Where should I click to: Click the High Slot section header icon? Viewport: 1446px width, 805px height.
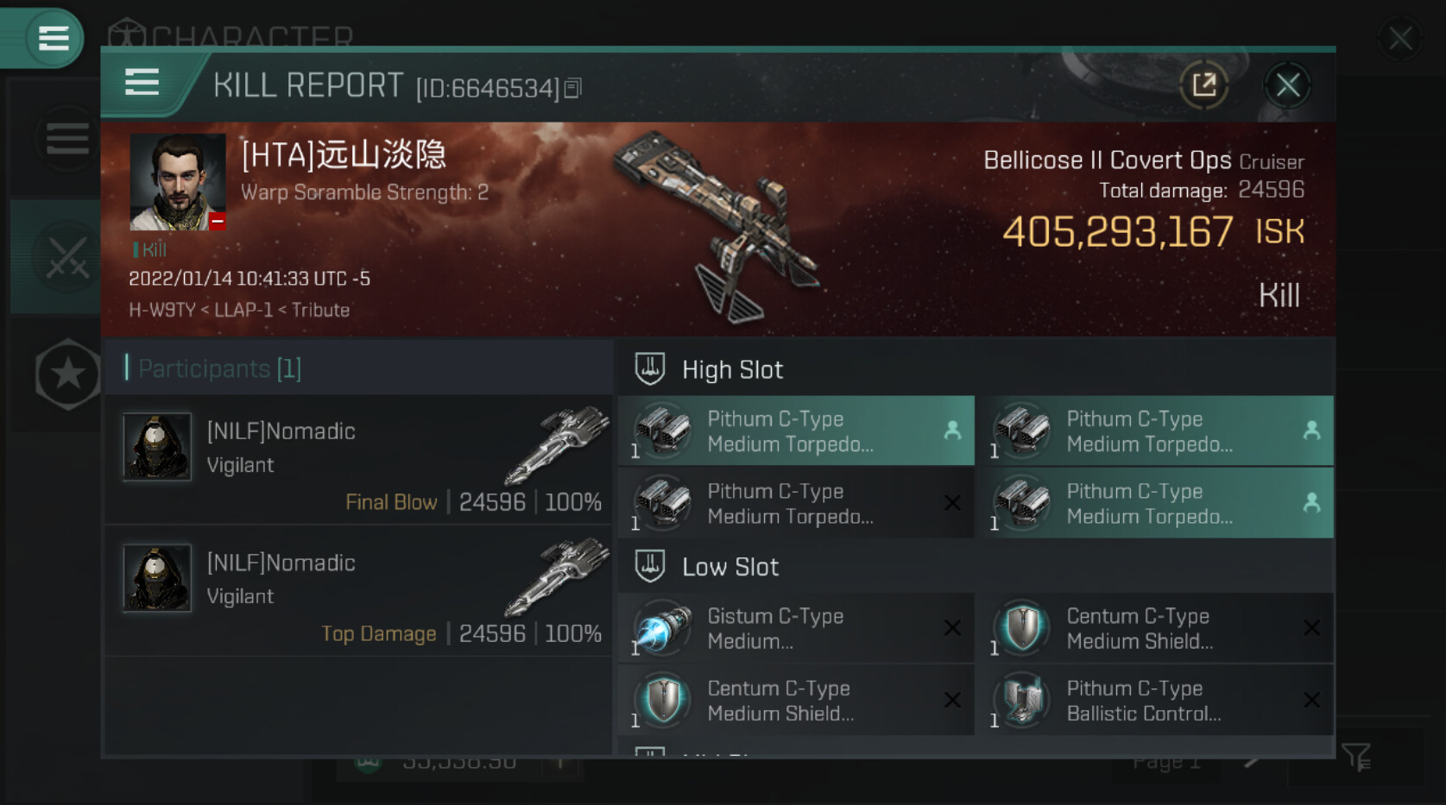(x=650, y=368)
